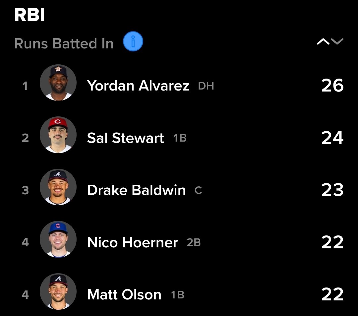Click the 2B position label
358x316 pixels.
[194, 243]
